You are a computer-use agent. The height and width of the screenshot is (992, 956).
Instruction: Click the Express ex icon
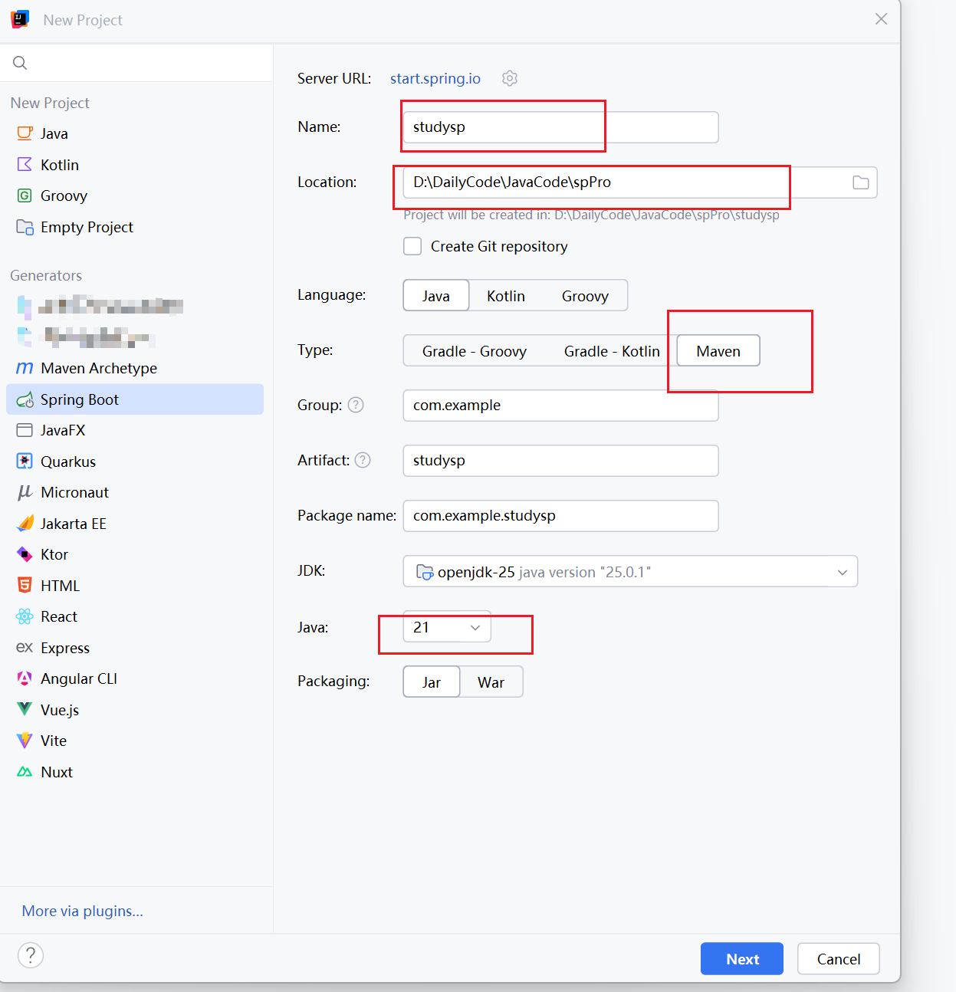click(25, 648)
